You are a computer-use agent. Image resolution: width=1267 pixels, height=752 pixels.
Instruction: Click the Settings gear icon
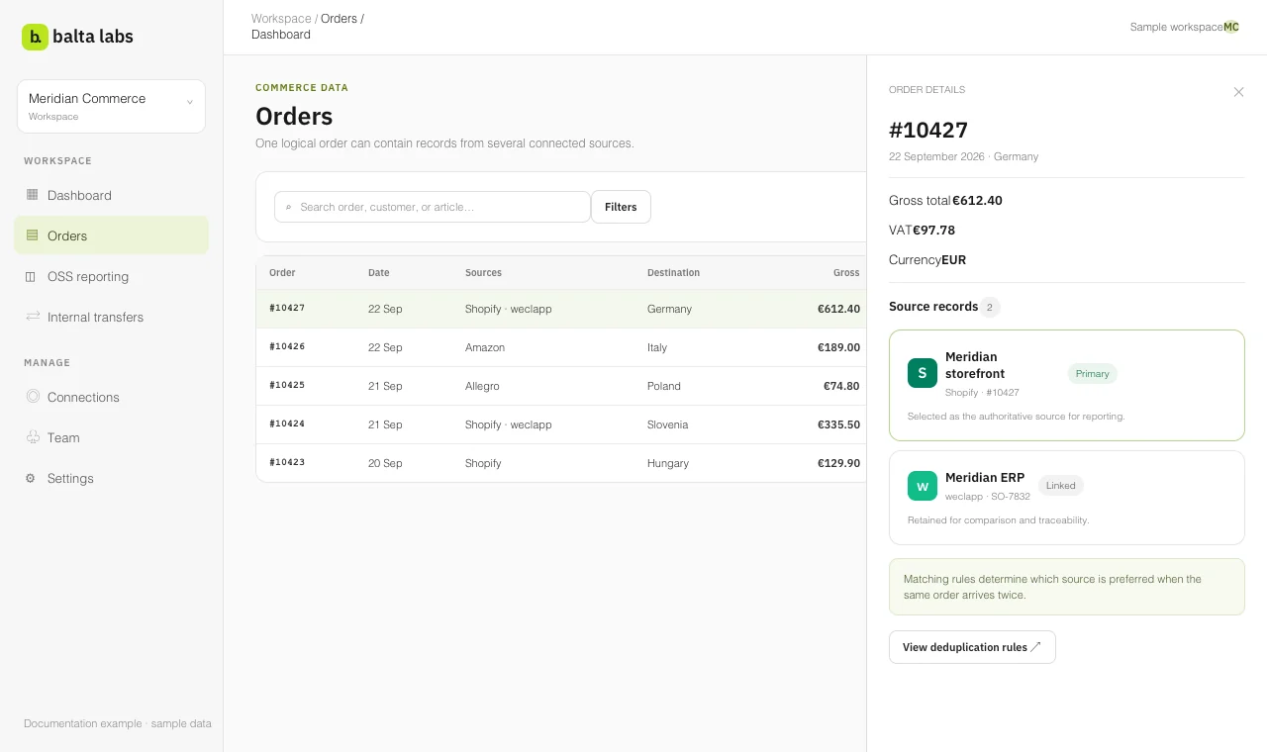[31, 478]
